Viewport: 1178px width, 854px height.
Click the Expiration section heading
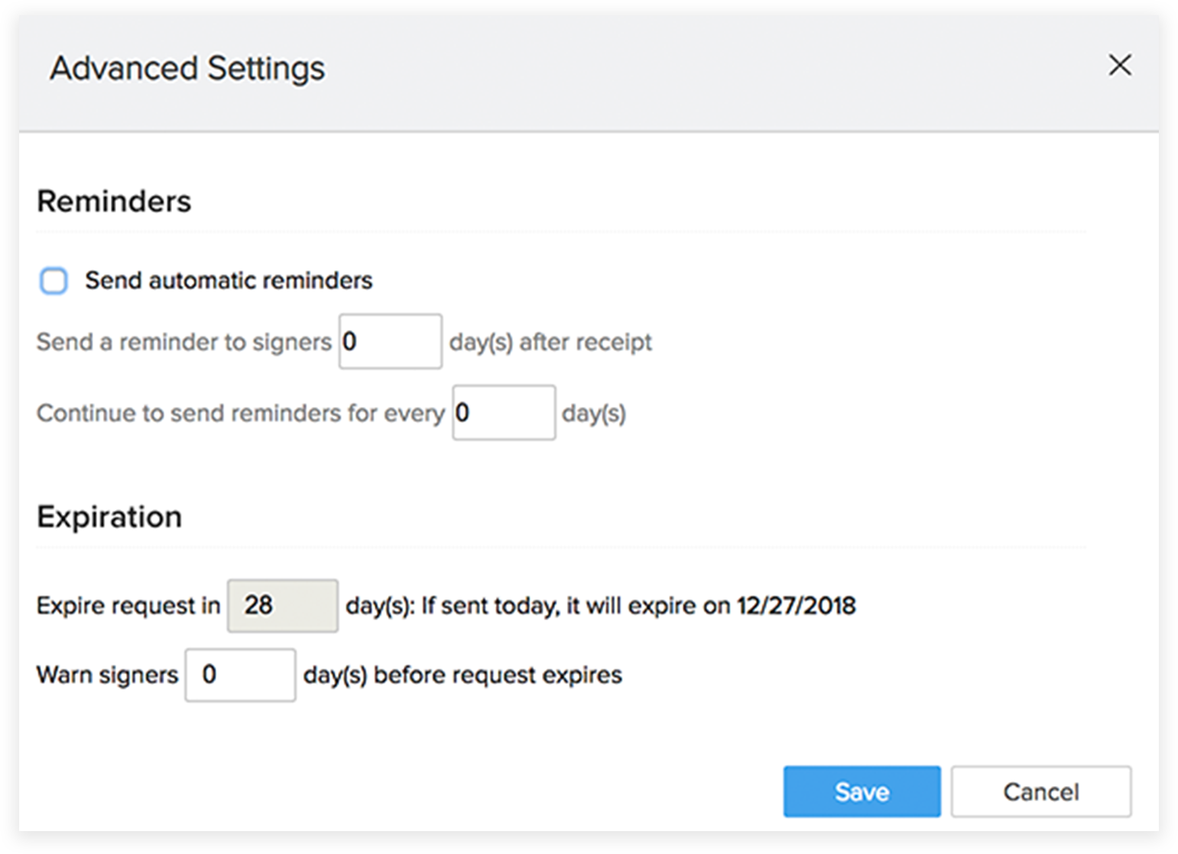109,517
